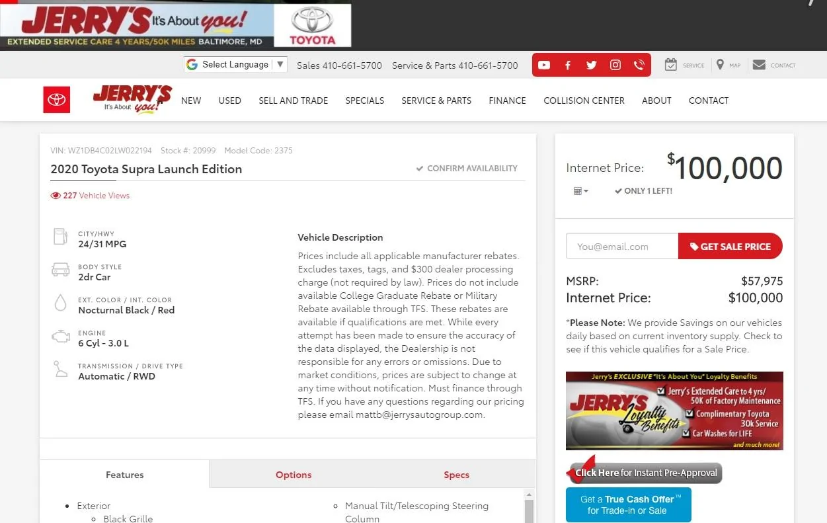Screen dimensions: 827x523
Task: Click the 6 Cyl - 3.0 L text
Action: coord(103,343)
